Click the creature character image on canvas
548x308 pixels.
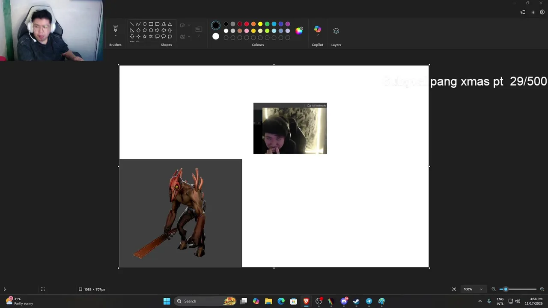181,213
